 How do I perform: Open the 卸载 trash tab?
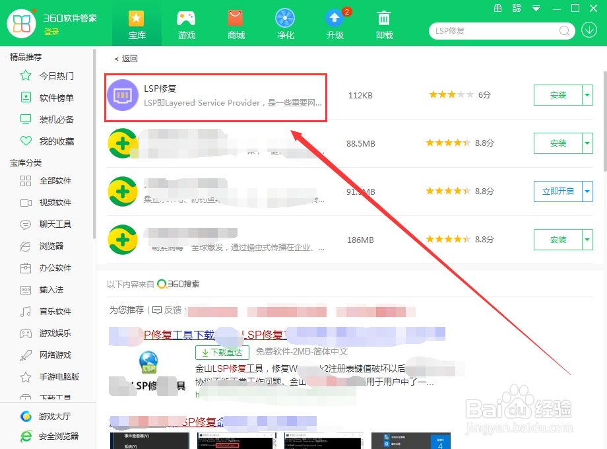click(x=385, y=25)
